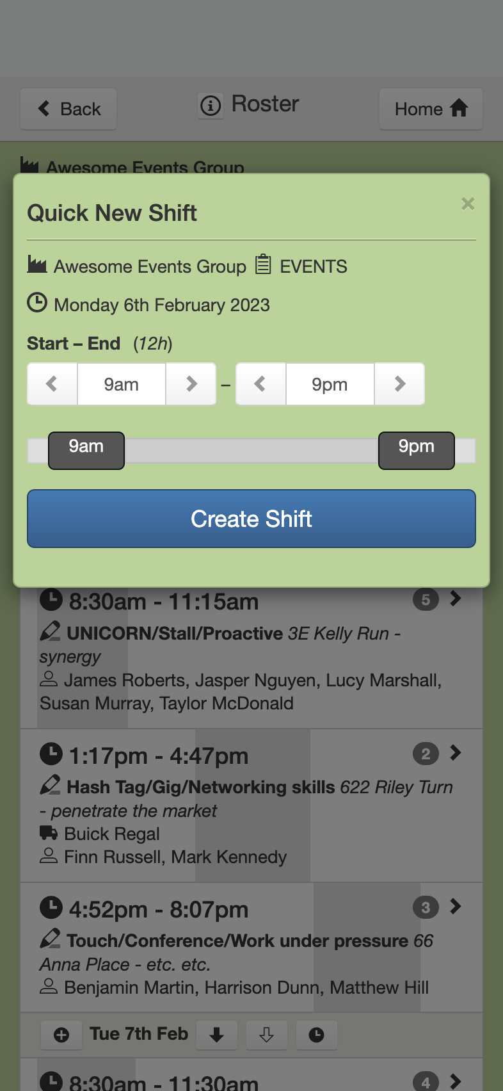Viewport: 503px width, 1091px height.
Task: Go back using the Back button
Action: tap(68, 109)
